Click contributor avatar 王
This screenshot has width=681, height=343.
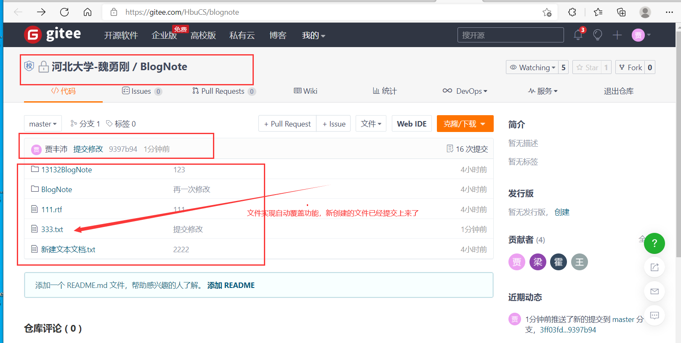click(580, 262)
